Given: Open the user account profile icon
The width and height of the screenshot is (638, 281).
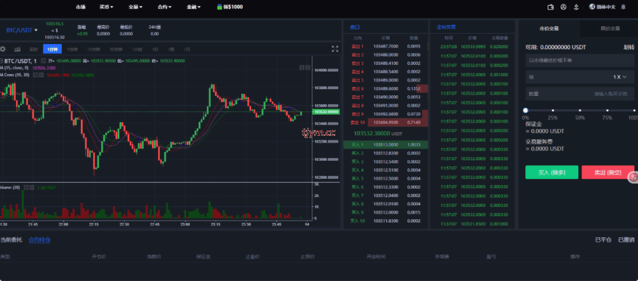Looking at the screenshot, I should pyautogui.click(x=563, y=7).
